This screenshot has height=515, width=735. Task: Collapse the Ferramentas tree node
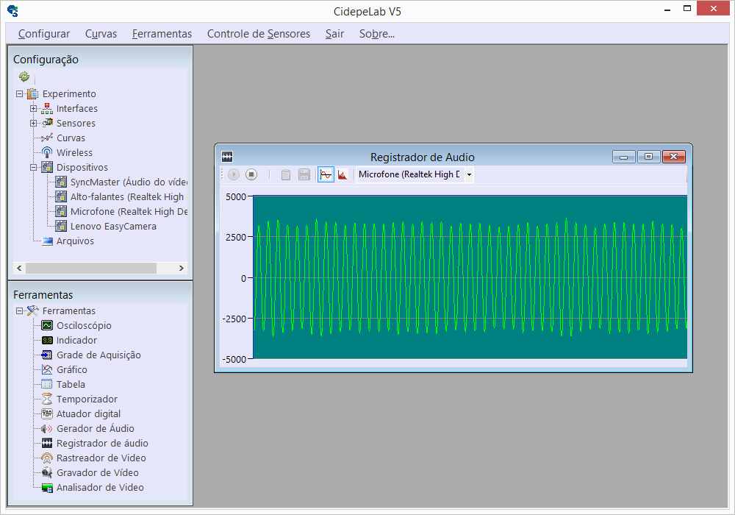pyautogui.click(x=19, y=310)
